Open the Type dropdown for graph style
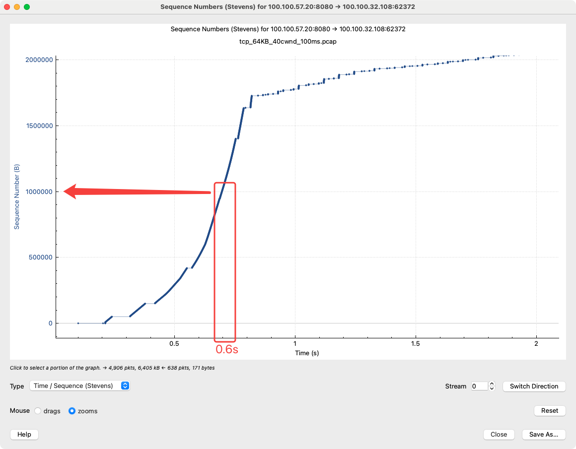 [x=79, y=385]
